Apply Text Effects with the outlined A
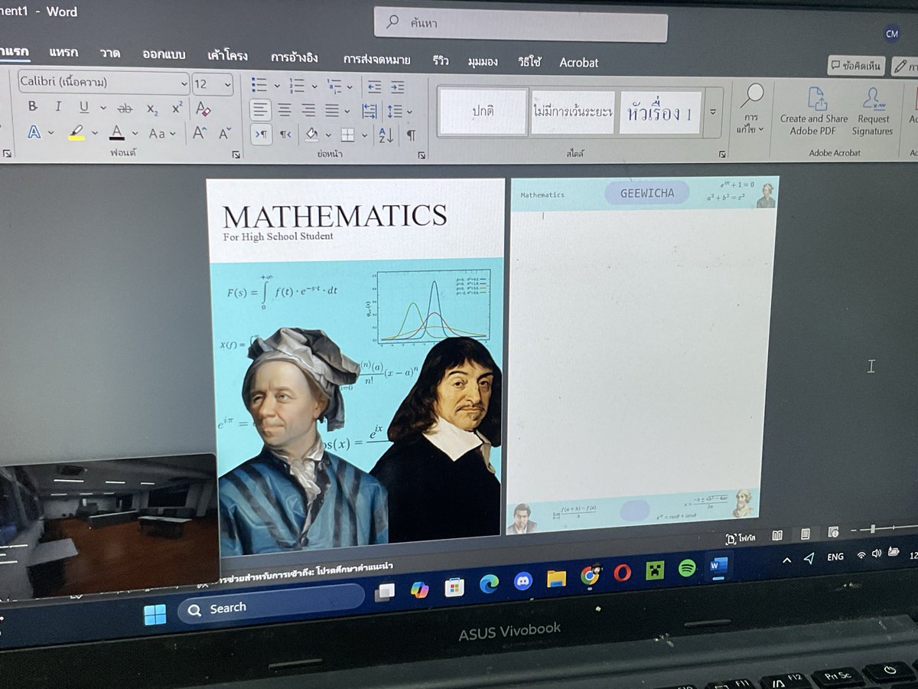This screenshot has height=689, width=918. pos(34,132)
